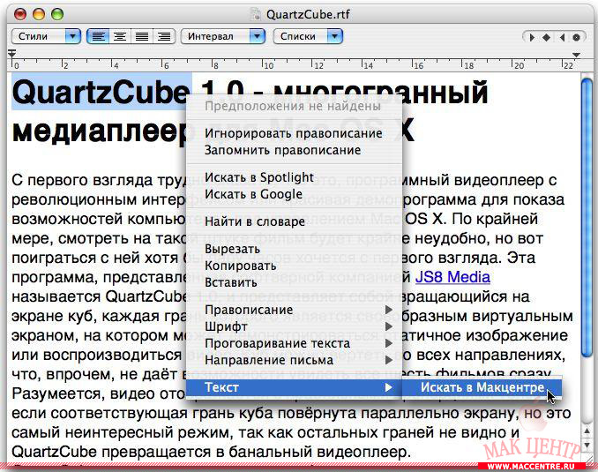
Task: Click the QuartzCube.rtf document icon in title bar
Action: (x=255, y=14)
